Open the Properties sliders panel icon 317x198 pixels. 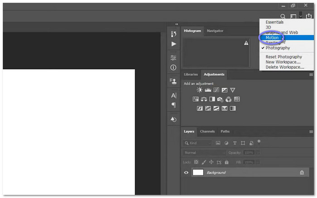click(x=173, y=58)
